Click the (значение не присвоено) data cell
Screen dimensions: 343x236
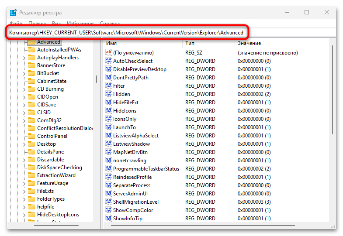267,53
